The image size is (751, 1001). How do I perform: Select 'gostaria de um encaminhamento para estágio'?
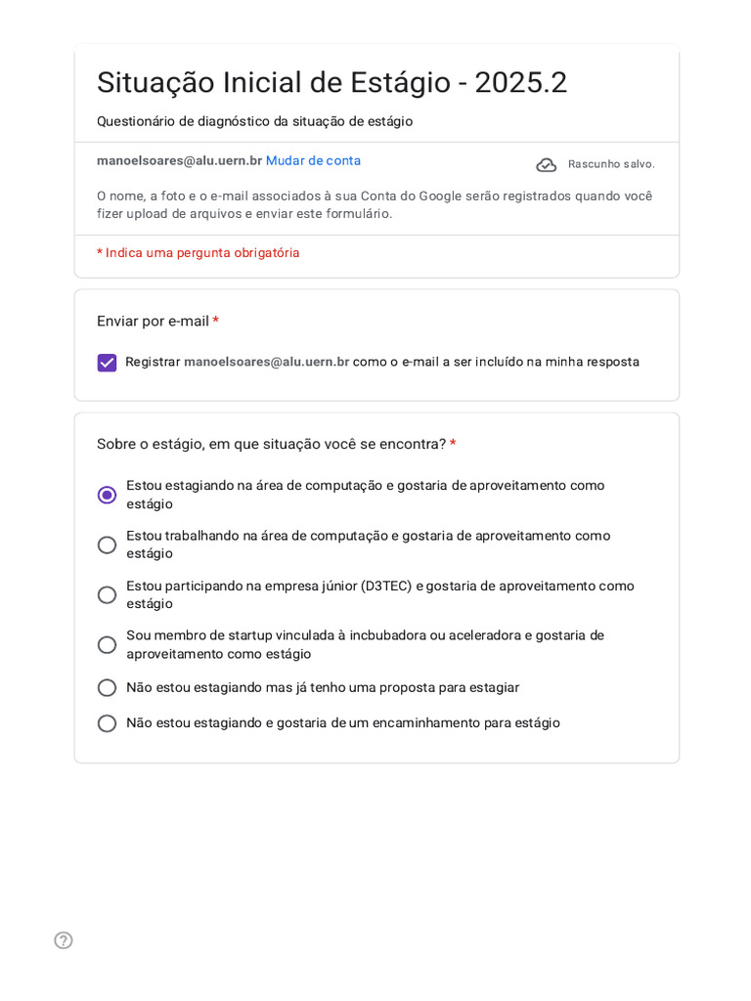[107, 723]
